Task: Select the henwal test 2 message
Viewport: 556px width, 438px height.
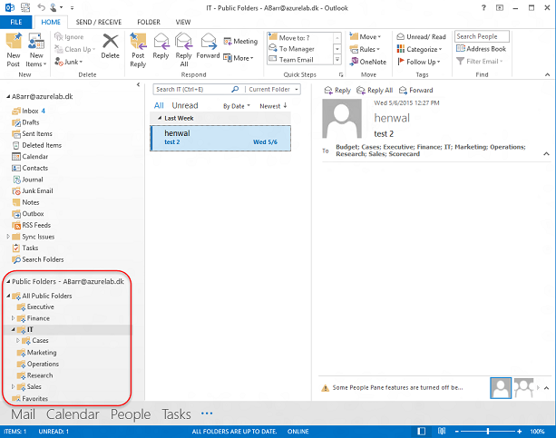Action: pos(220,138)
